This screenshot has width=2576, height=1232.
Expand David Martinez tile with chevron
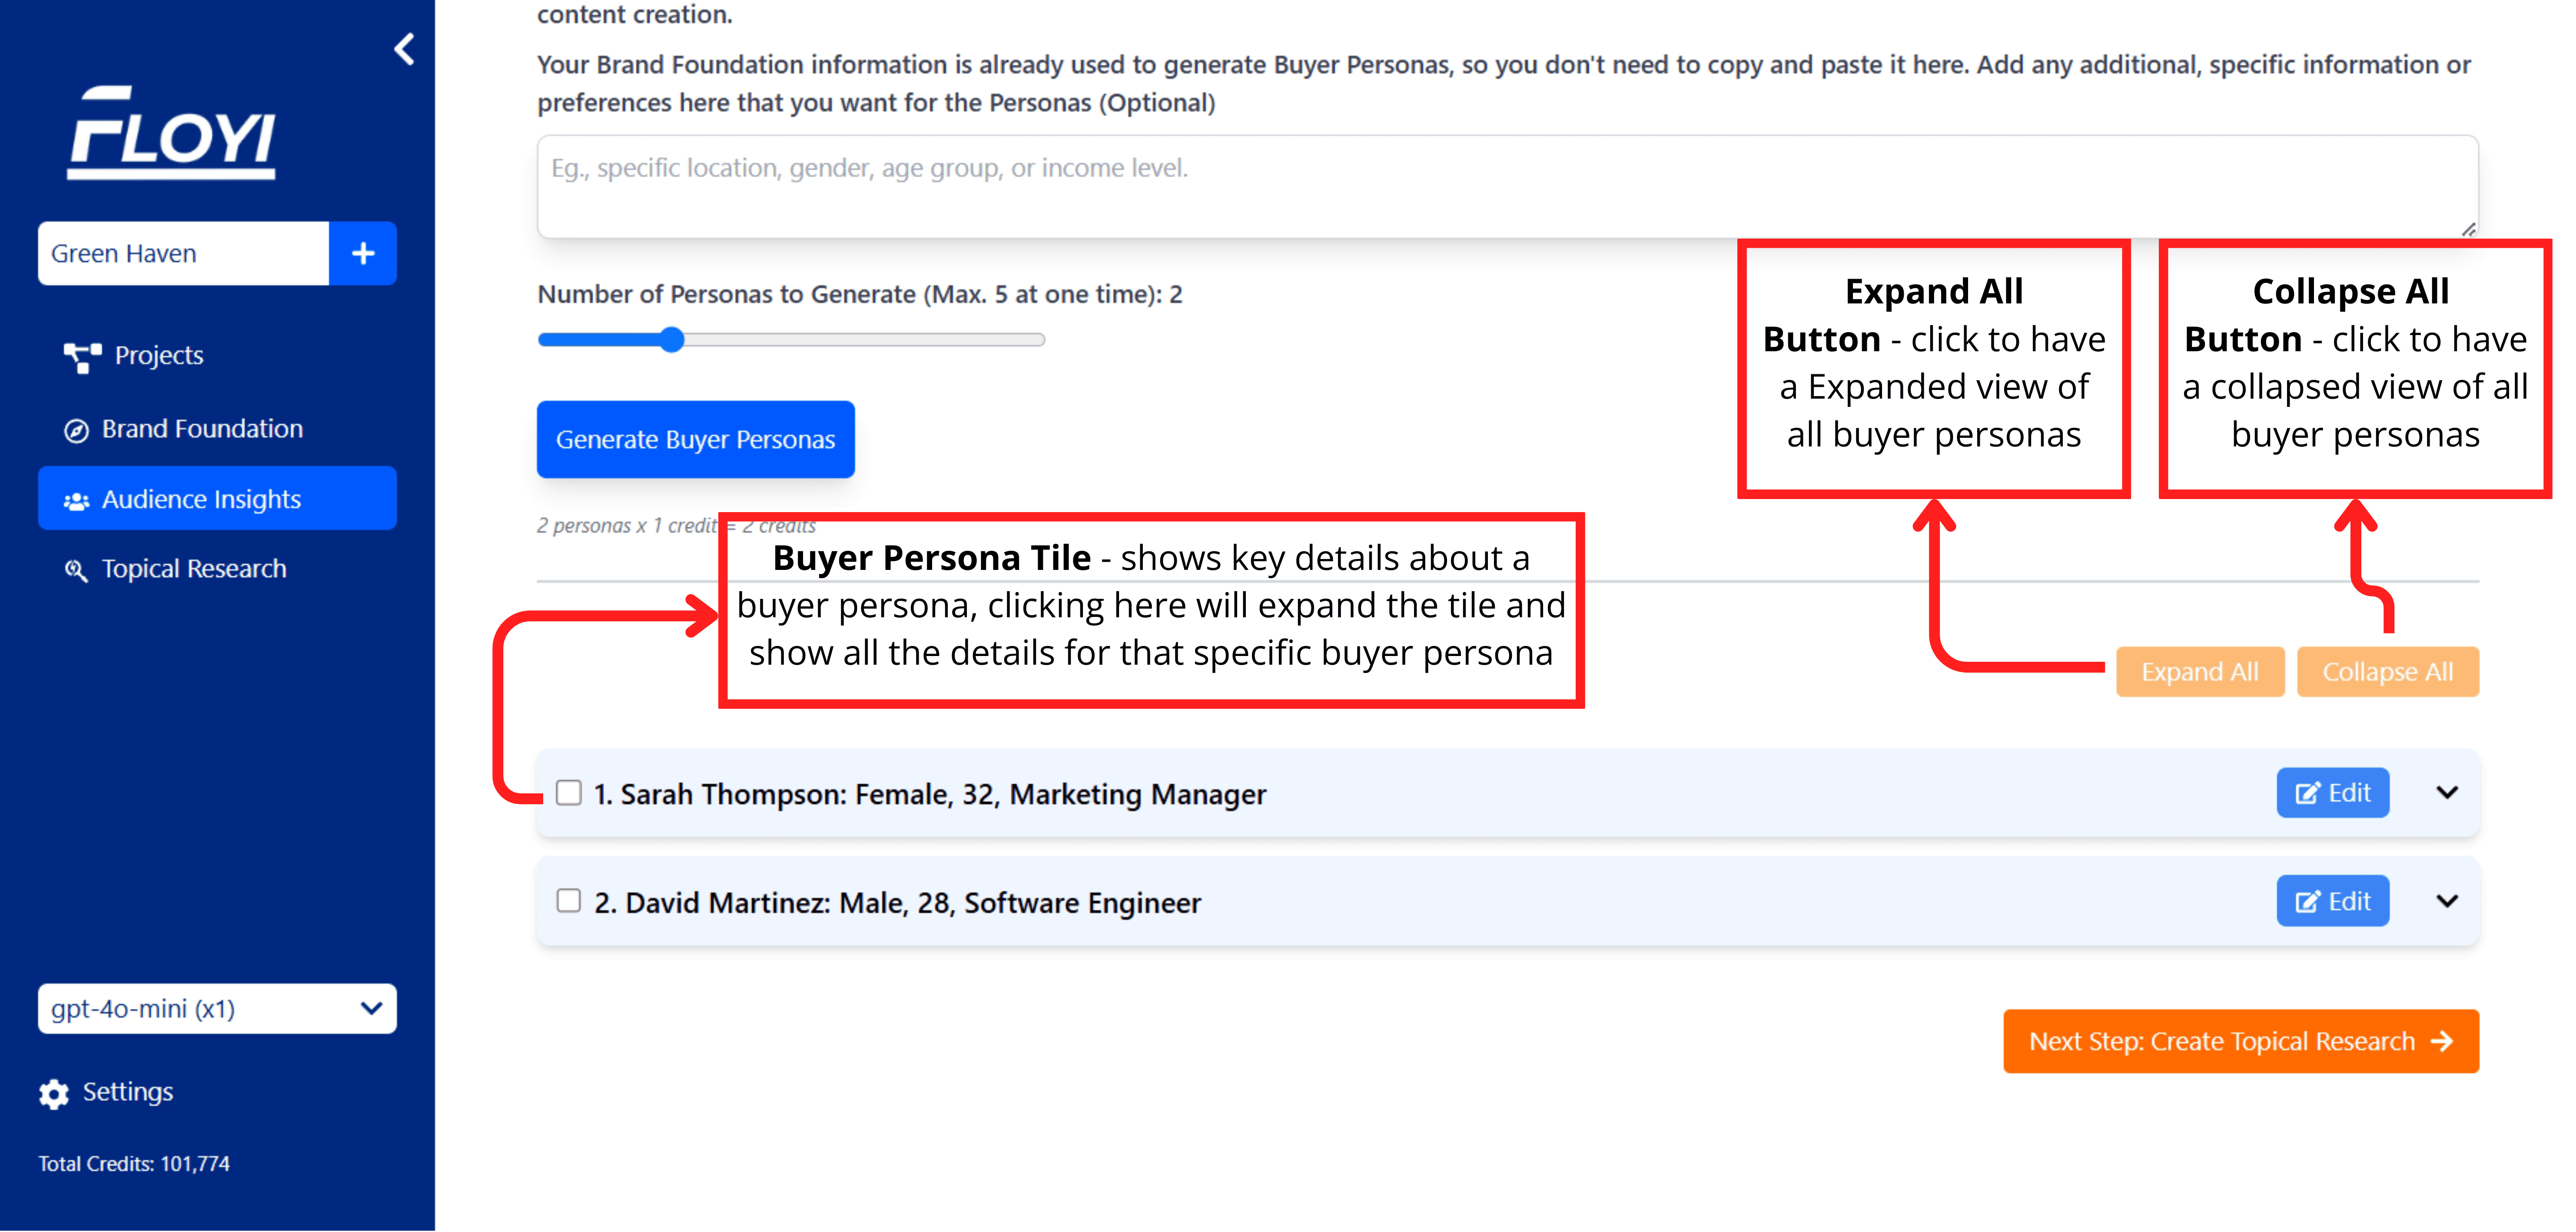tap(2446, 901)
